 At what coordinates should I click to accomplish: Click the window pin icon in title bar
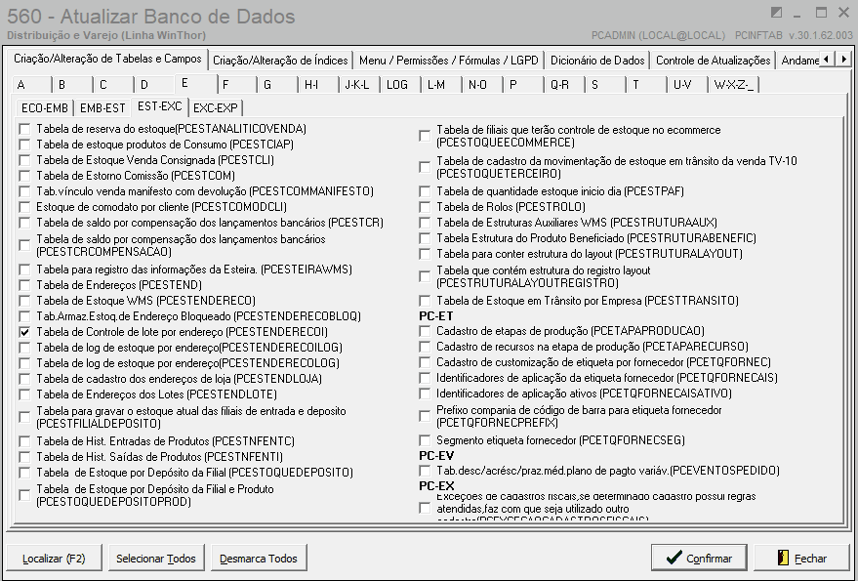tap(776, 12)
